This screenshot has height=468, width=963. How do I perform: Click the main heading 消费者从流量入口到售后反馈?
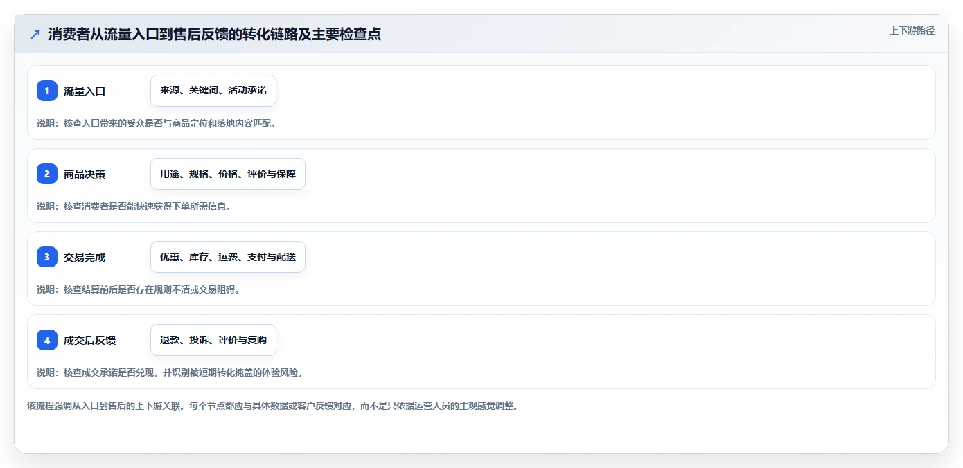(215, 34)
